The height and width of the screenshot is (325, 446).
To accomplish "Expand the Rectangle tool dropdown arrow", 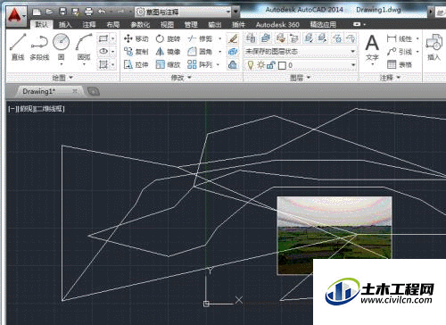I will [113, 38].
